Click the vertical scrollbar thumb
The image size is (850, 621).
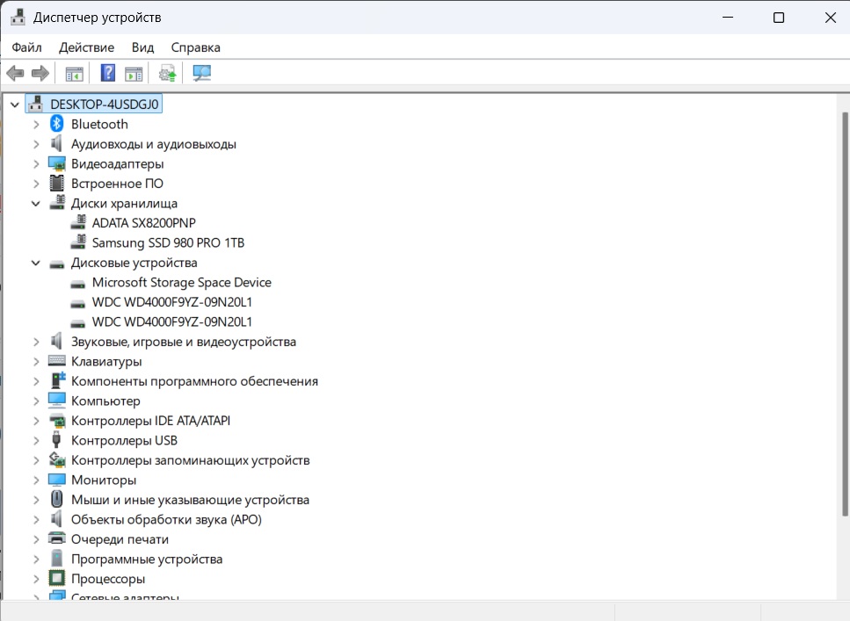[x=845, y=314]
